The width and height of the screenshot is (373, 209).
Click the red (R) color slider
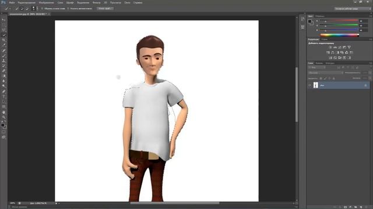click(339, 21)
